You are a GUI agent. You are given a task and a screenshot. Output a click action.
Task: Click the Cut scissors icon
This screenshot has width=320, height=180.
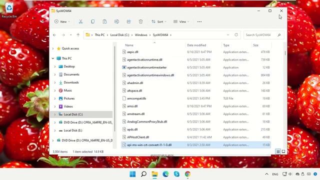point(80,21)
